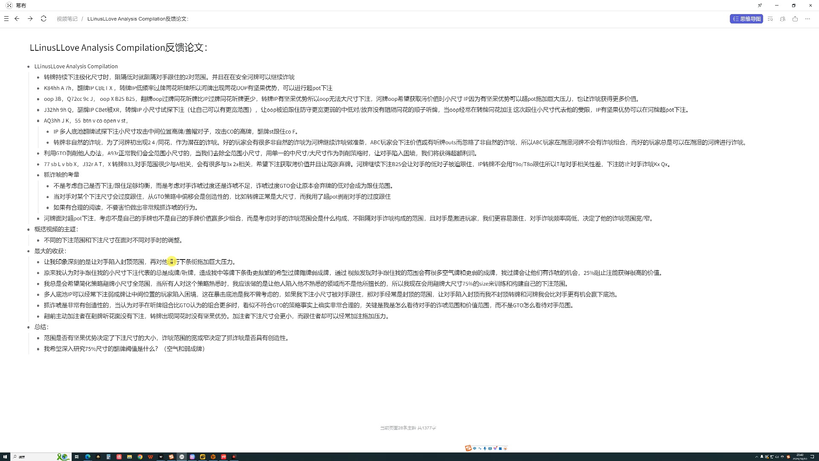The height and width of the screenshot is (461, 819).
Task: Click the line starting 范围是否有坚果优势
Action: point(168,338)
